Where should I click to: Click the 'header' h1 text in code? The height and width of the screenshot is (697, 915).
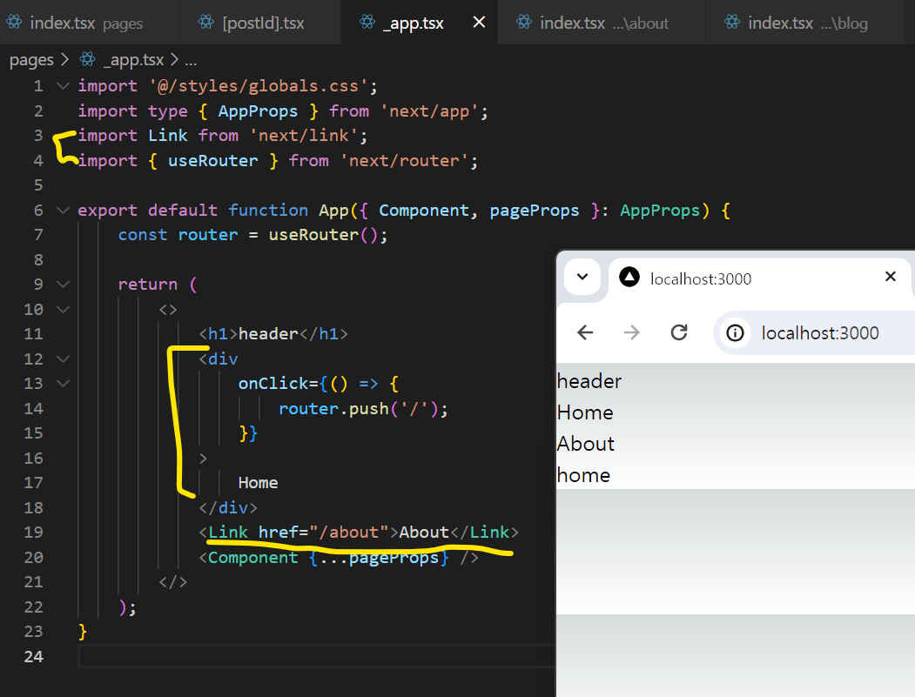(x=268, y=334)
